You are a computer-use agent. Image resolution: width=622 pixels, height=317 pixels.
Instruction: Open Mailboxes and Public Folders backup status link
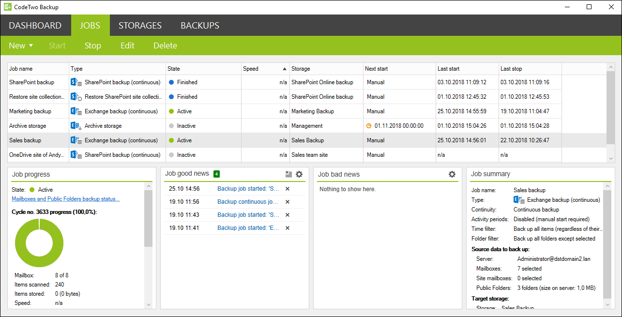(65, 198)
